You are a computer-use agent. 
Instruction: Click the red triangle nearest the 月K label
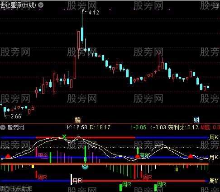(191, 156)
